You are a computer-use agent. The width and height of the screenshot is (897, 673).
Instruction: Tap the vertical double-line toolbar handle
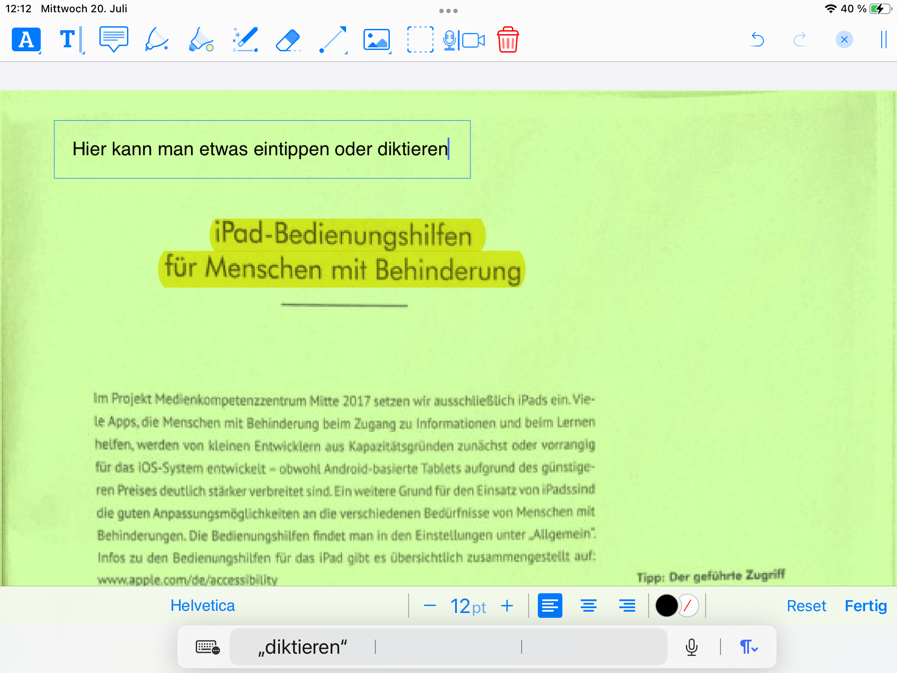884,40
